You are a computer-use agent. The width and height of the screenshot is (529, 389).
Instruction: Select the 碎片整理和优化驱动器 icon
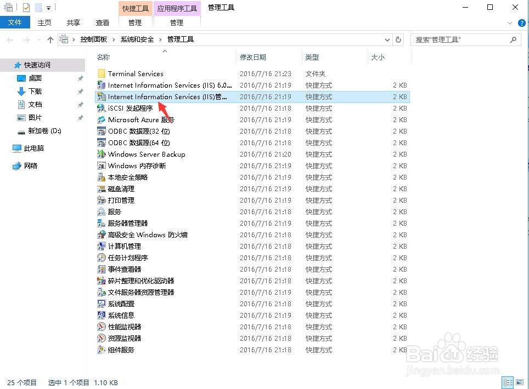point(102,281)
